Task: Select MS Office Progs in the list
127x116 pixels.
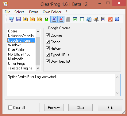Action: (21, 54)
